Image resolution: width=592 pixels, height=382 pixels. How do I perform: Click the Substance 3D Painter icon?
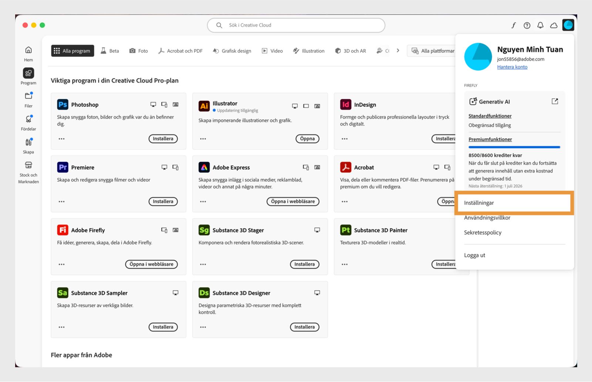[x=346, y=230]
